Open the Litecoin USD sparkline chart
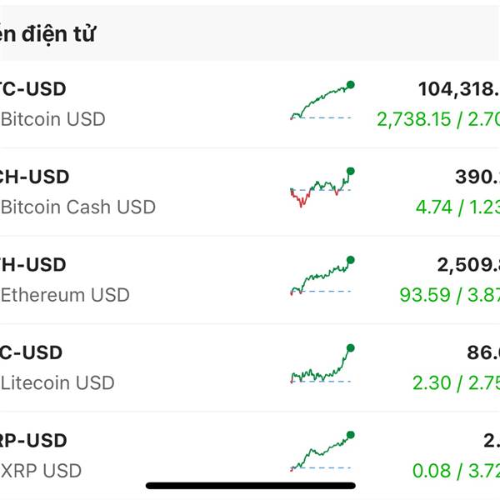The height and width of the screenshot is (500, 500). point(322,363)
